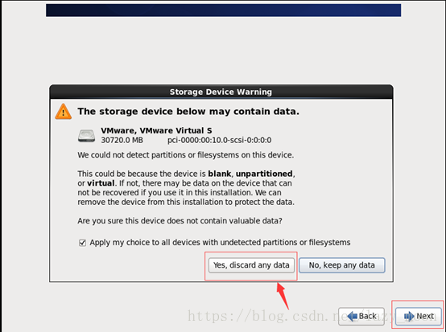Click 'The storage device below may contain data' heading
This screenshot has width=446, height=332.
188,111
